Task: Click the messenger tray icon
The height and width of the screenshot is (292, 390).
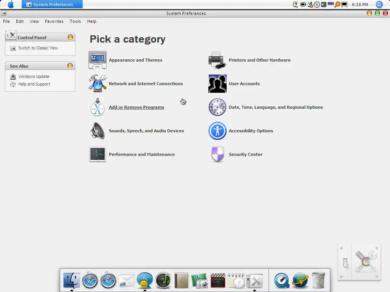Action: coord(310,5)
